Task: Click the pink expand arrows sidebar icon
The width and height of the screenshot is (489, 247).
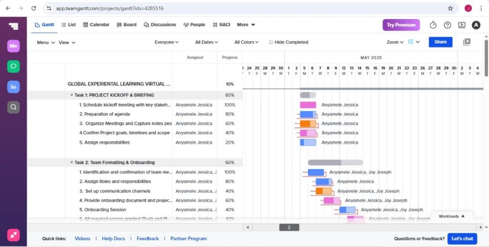Action: (13, 235)
